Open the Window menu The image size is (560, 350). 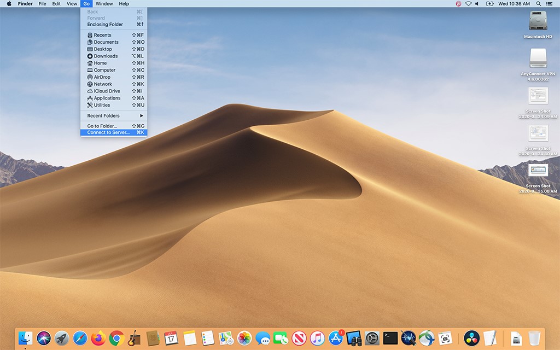(104, 4)
